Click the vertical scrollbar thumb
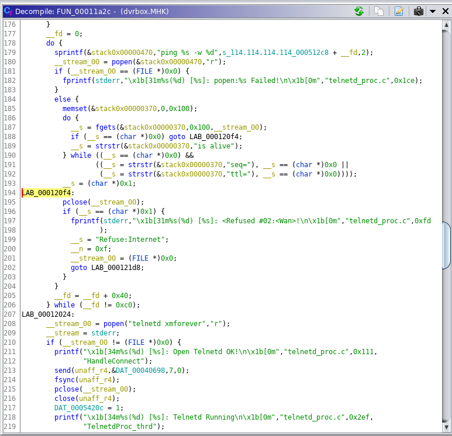 (x=446, y=245)
